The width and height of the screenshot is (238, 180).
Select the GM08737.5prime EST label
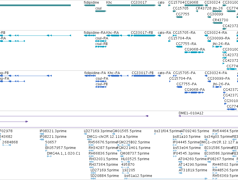coord(135,153)
